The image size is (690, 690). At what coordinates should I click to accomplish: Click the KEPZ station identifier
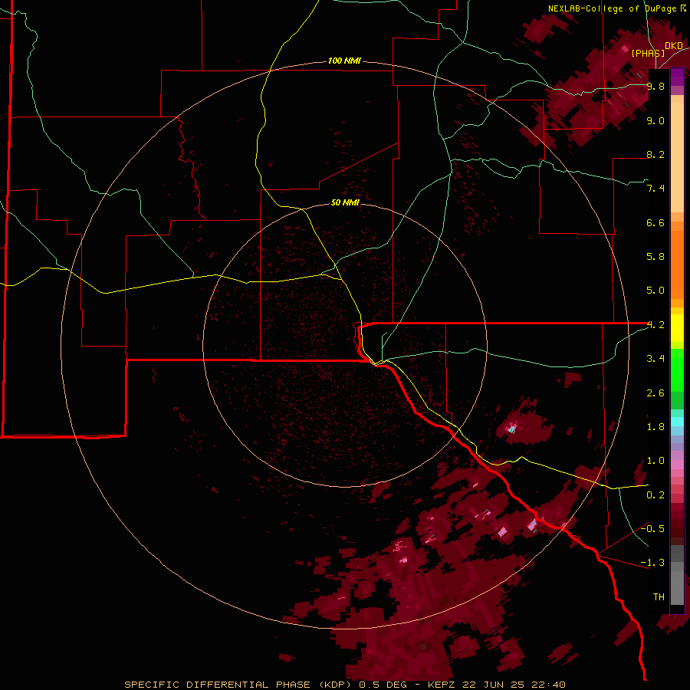442,685
